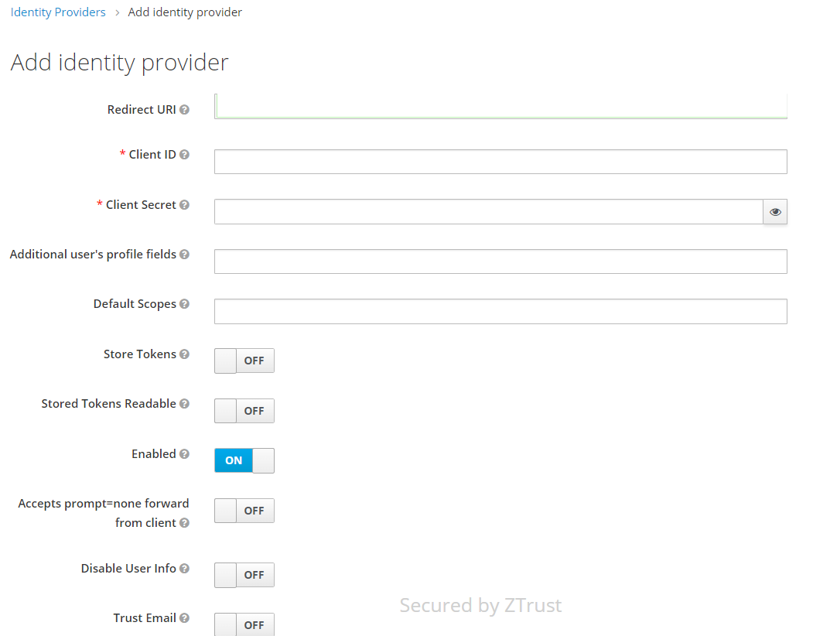The width and height of the screenshot is (813, 636).
Task: Click into the Client Secret field
Action: coord(488,212)
